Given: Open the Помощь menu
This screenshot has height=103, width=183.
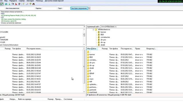Looking at the screenshot, I should tap(39, 1).
